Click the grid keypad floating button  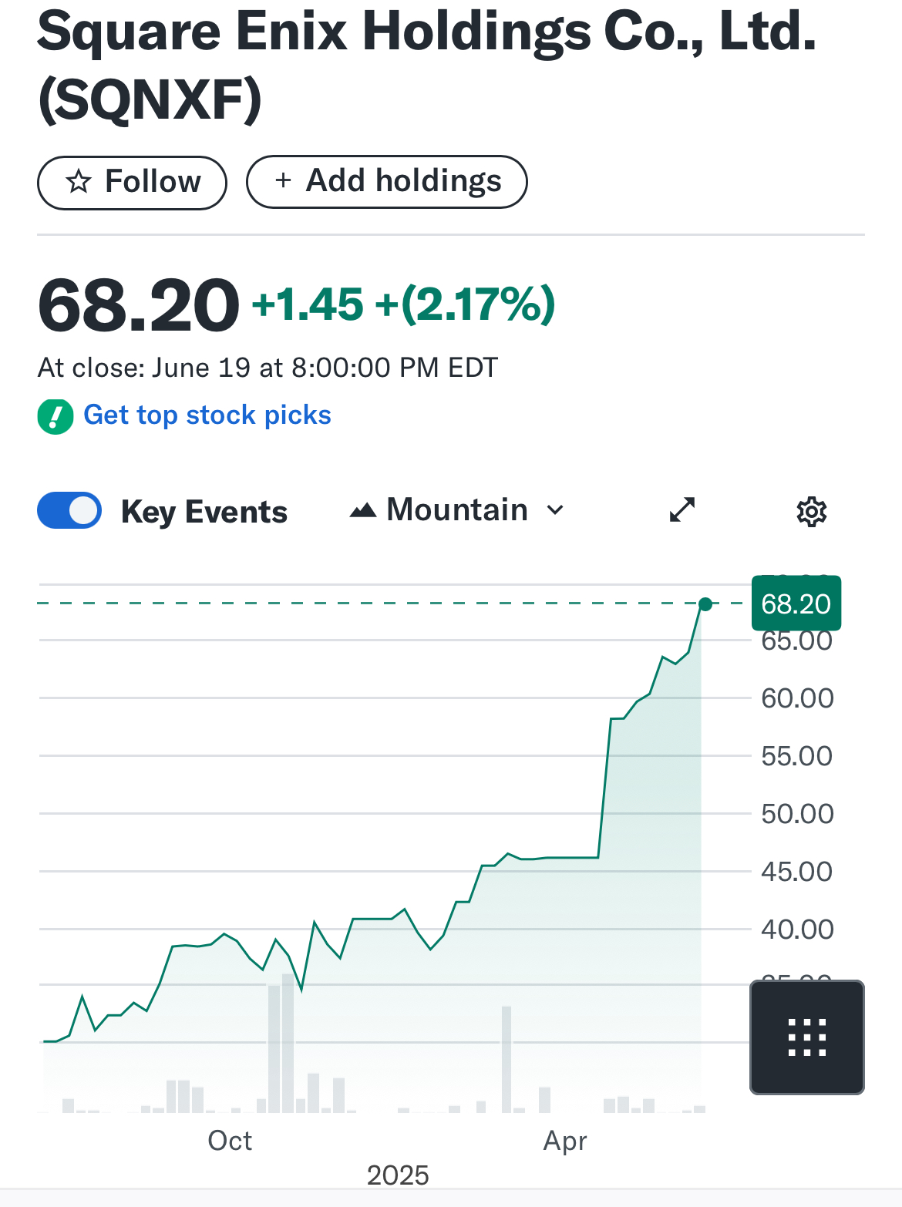coord(807,1037)
